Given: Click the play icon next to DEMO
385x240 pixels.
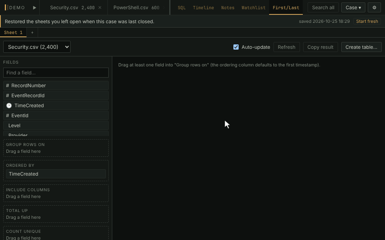Looking at the screenshot, I should coord(34,8).
